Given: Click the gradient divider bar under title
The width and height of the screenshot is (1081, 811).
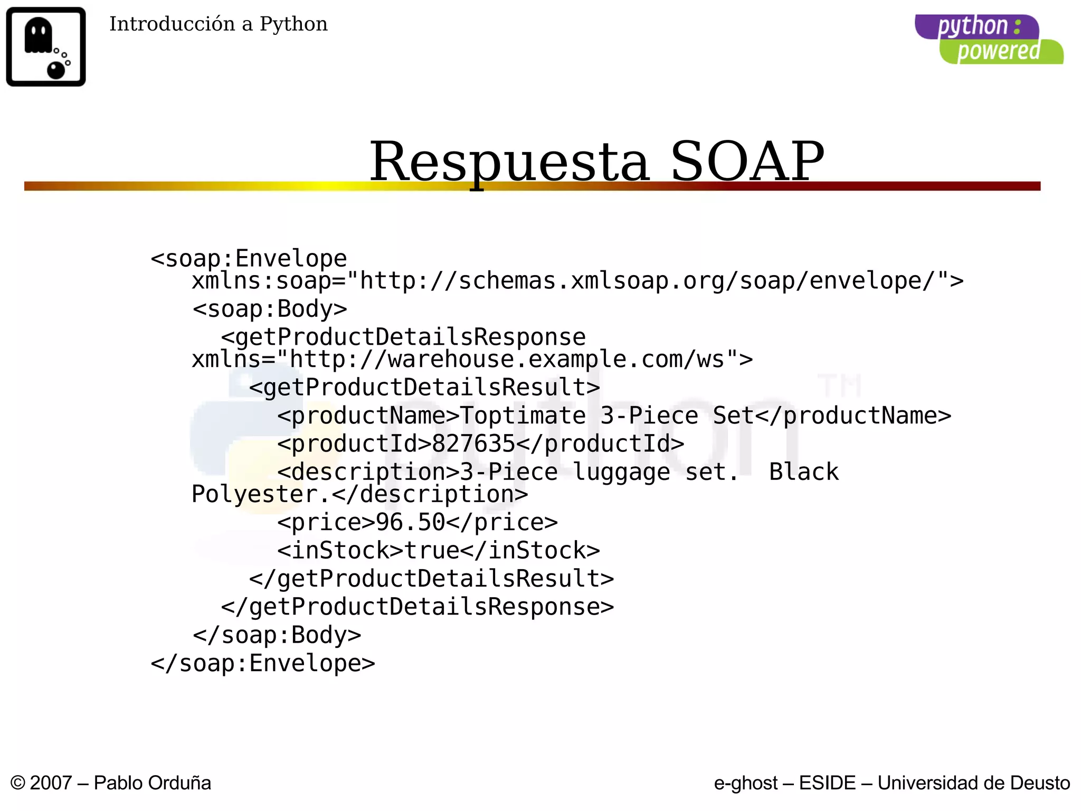Looking at the screenshot, I should click(x=211, y=186).
